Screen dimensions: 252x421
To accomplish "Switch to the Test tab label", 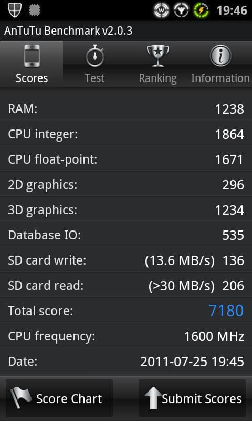I will pos(94,78).
